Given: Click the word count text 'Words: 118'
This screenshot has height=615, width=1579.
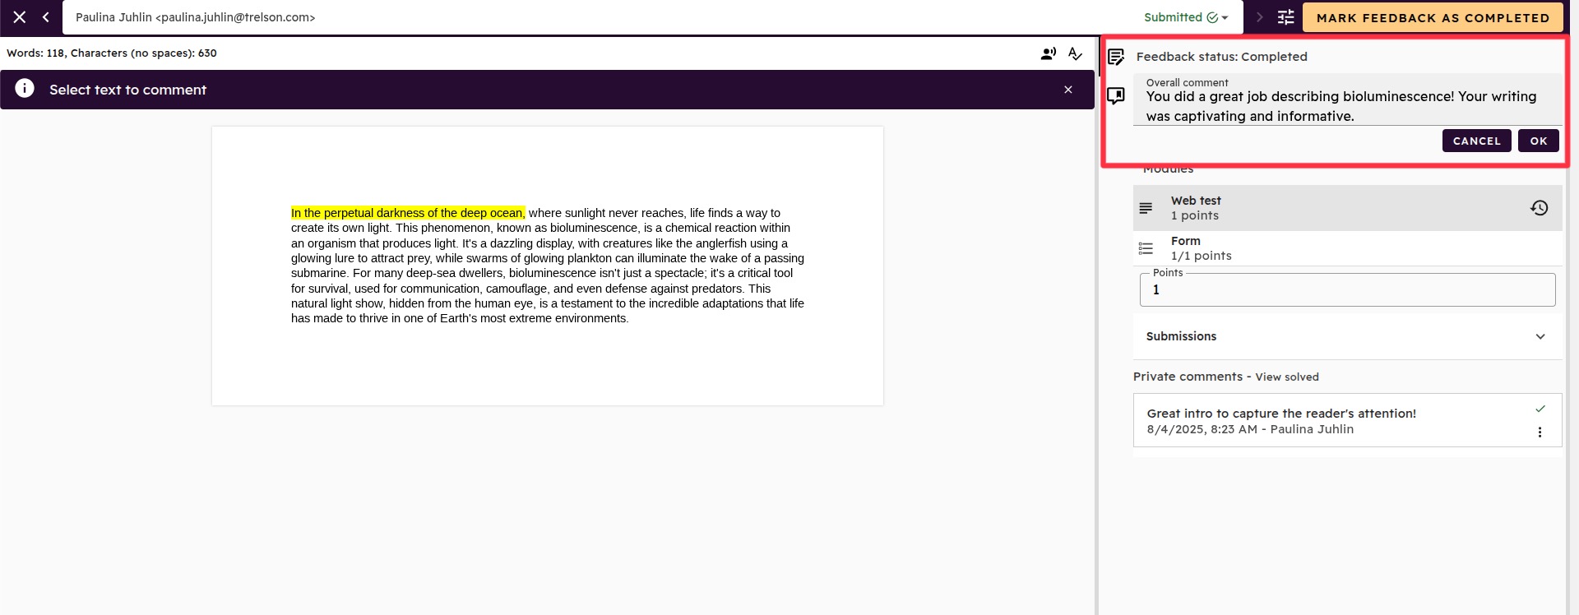Looking at the screenshot, I should [35, 53].
